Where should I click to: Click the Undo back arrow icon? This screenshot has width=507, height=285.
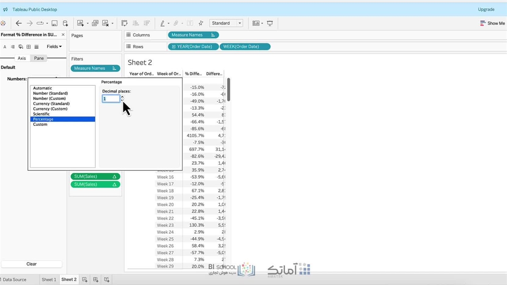(x=19, y=23)
